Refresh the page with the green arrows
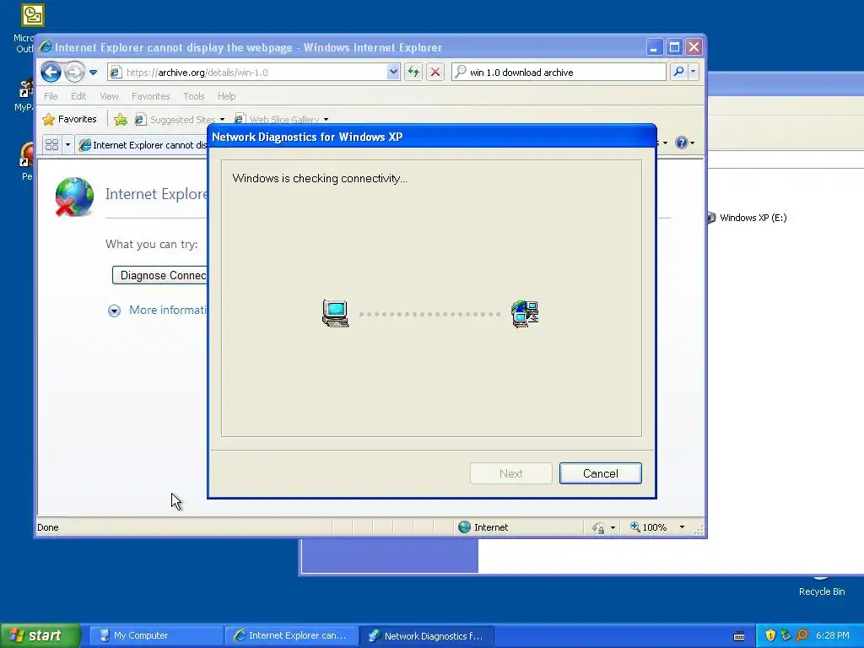The height and width of the screenshot is (648, 864). coord(413,73)
